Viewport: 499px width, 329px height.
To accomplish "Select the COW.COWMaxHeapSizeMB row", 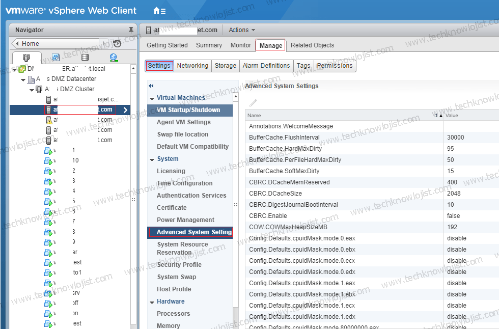I will 372,227.
